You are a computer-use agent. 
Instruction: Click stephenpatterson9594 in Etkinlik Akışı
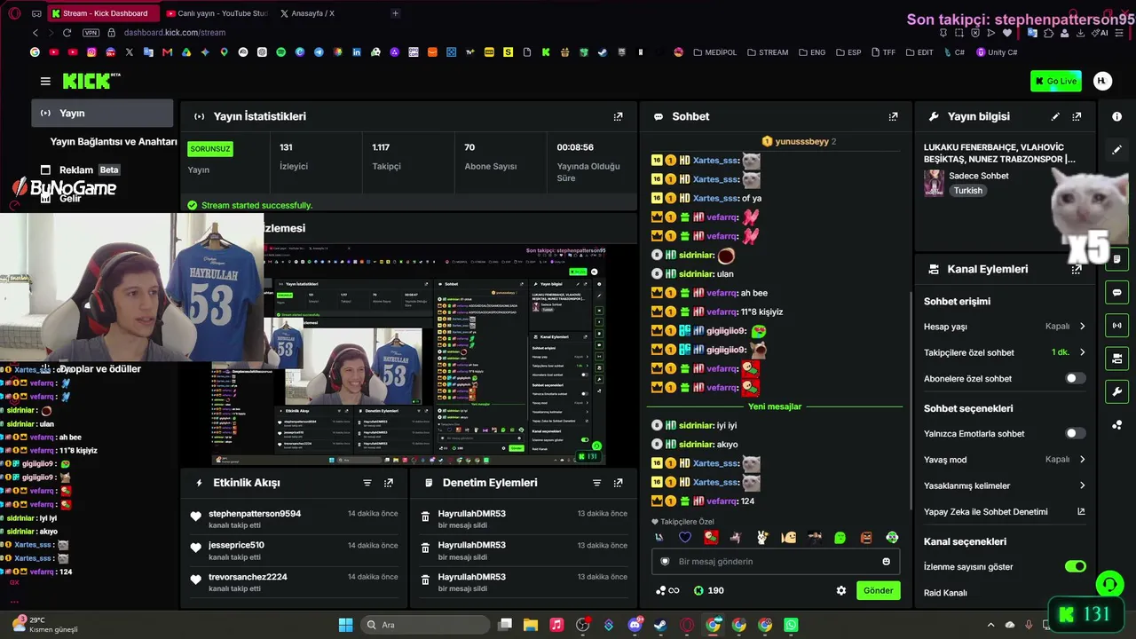coord(255,514)
